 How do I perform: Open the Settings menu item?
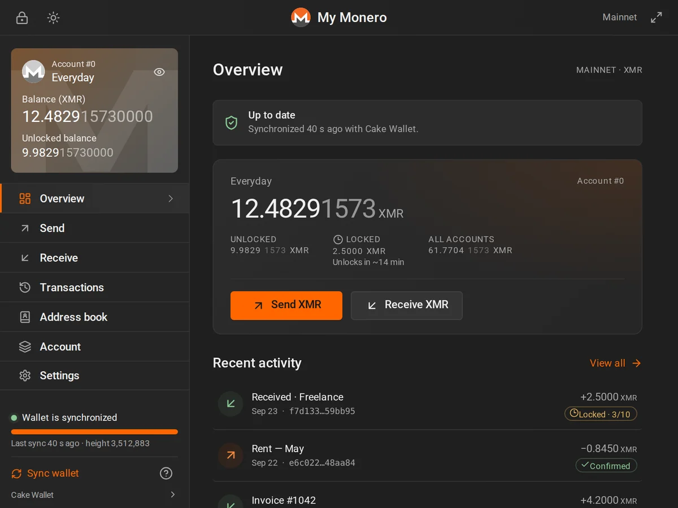tap(95, 376)
